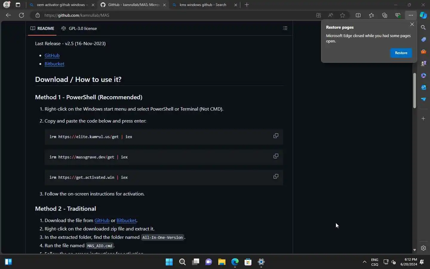Image resolution: width=430 pixels, height=269 pixels.
Task: Open the Drop paper plane sidebar icon
Action: click(x=423, y=99)
